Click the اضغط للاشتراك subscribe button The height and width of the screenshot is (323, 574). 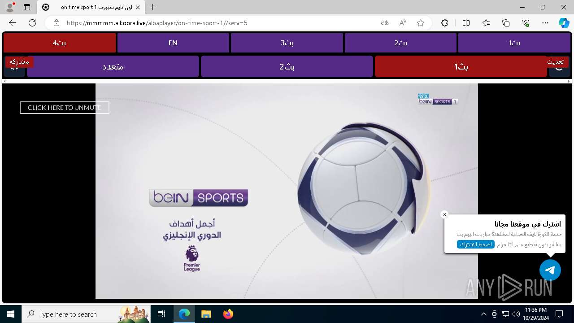coord(476,244)
